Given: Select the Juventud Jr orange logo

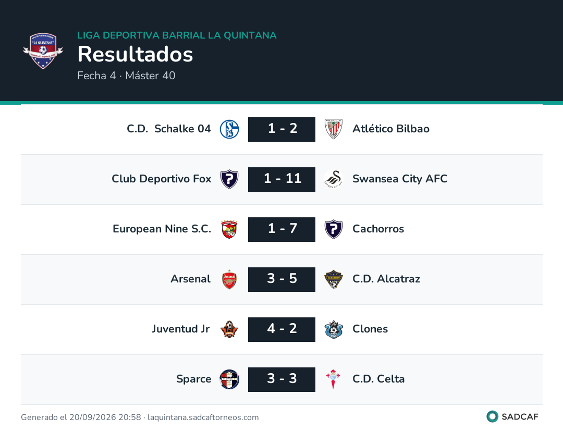Looking at the screenshot, I should [x=229, y=329].
